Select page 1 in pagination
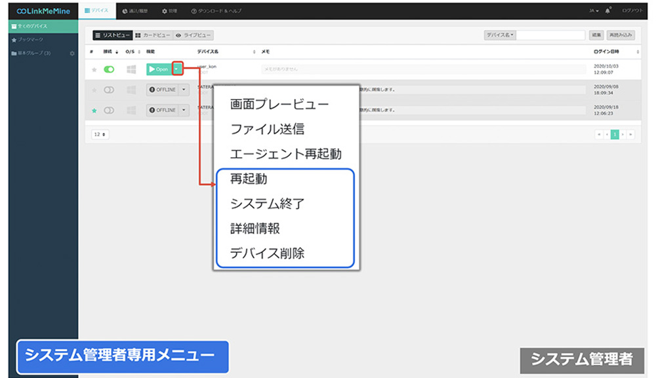 point(615,134)
